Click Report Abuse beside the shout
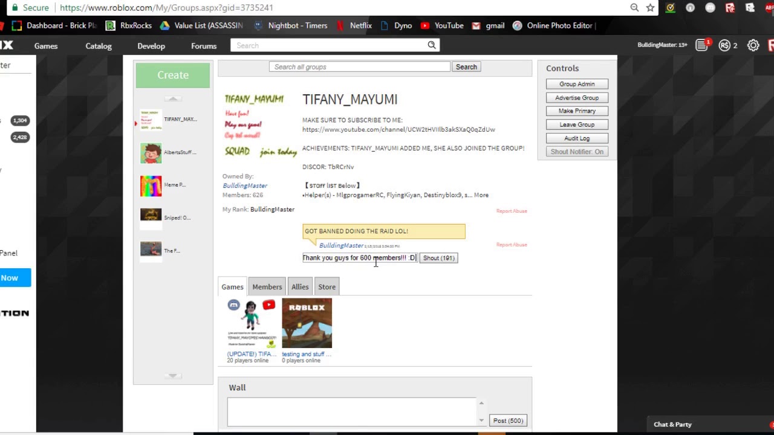The image size is (774, 435). (x=512, y=245)
